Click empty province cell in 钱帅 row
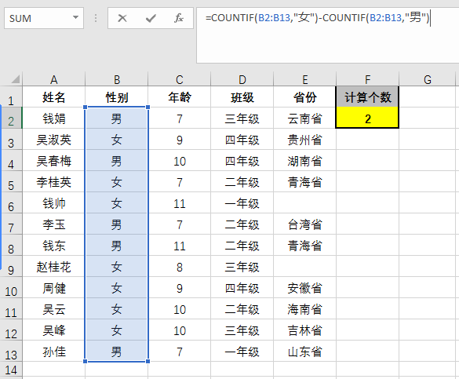Screen dimensions: 459x379 click(x=304, y=202)
